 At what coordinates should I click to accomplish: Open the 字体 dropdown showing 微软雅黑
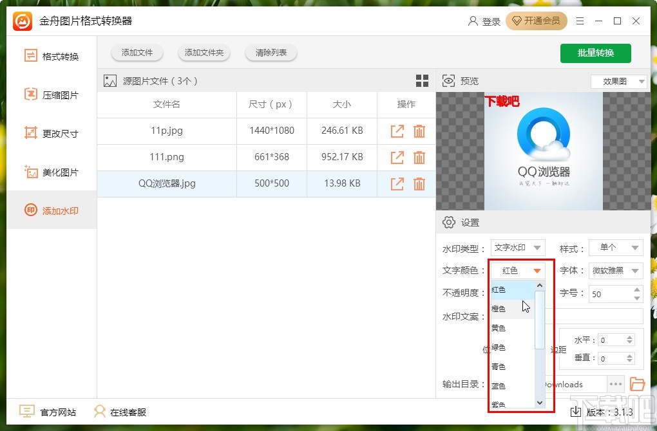click(615, 270)
